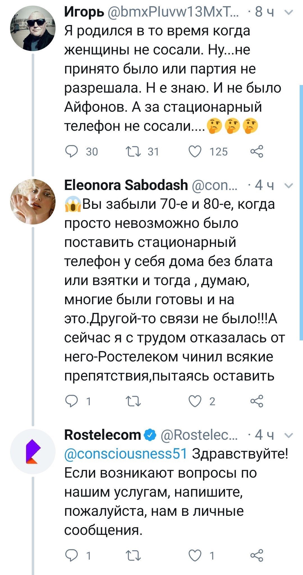Reply to Игорь's tweet about iPhones
Viewport: 303px width, 575px height.
(72, 151)
